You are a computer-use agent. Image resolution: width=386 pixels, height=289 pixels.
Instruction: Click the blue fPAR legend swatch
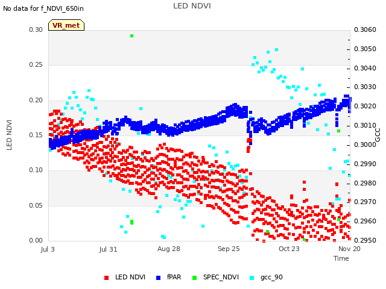[158, 278]
